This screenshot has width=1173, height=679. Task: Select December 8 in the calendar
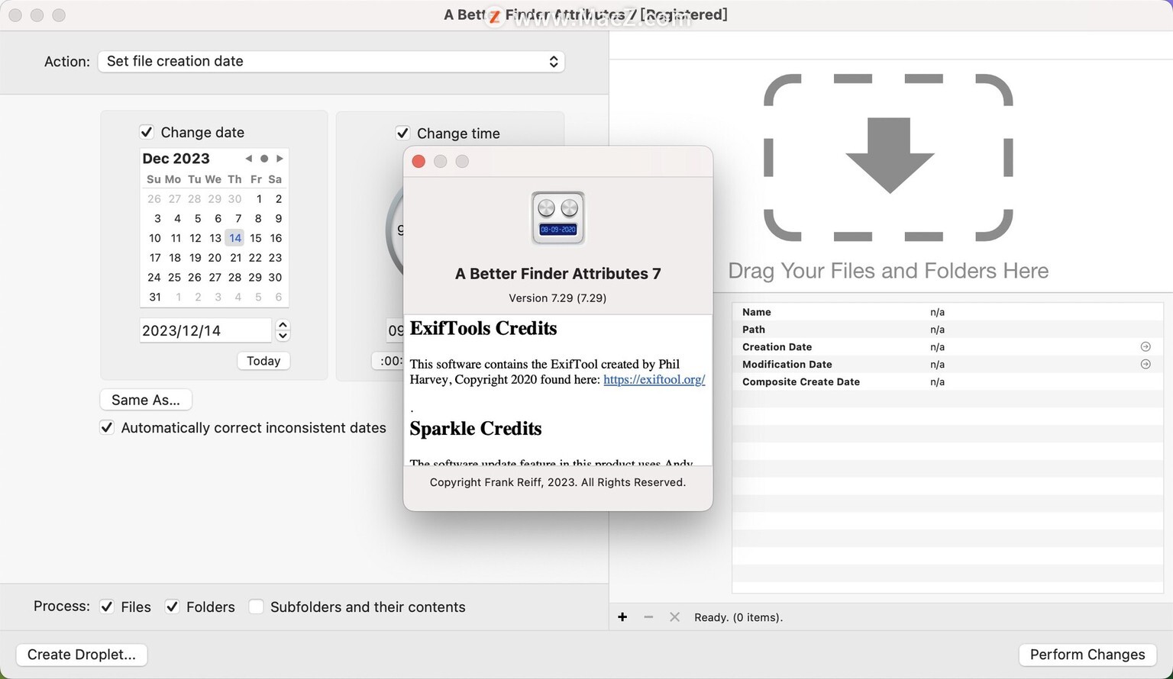tap(258, 218)
